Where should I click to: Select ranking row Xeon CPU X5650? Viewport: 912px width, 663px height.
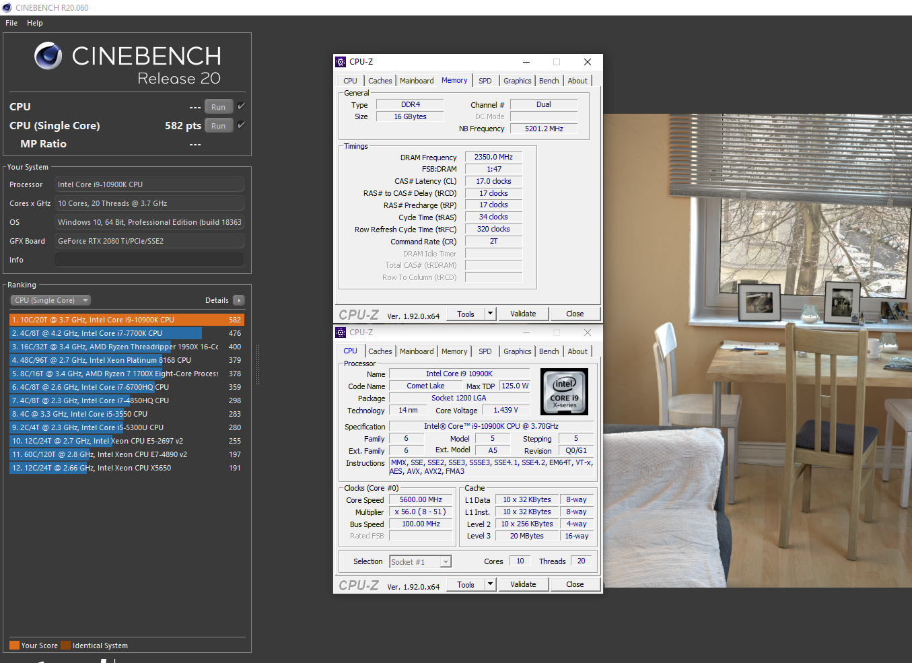[127, 468]
